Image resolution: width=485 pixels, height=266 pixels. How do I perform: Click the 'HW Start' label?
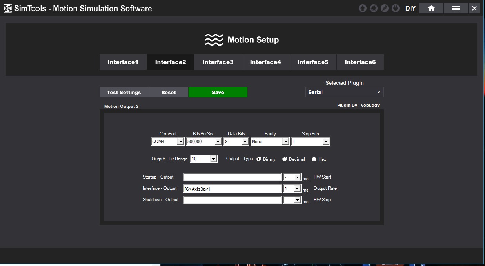coord(322,177)
